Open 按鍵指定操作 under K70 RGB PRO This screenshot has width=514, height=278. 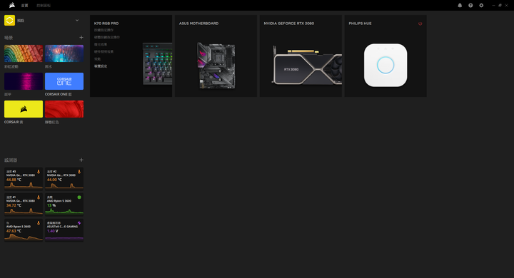click(x=104, y=30)
